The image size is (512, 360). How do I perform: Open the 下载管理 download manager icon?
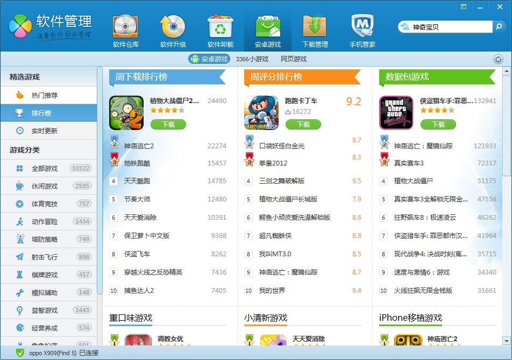[315, 27]
